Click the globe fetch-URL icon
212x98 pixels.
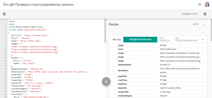(4, 14)
